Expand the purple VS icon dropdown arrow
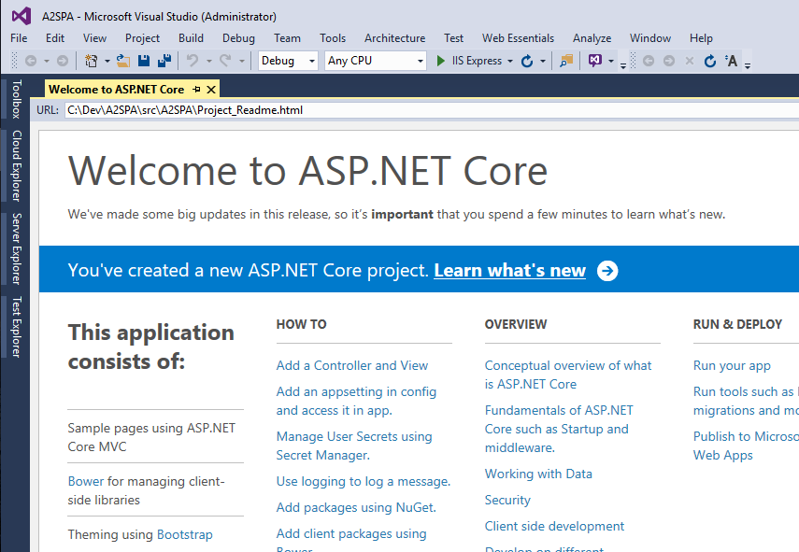Image resolution: width=799 pixels, height=552 pixels. coord(611,61)
